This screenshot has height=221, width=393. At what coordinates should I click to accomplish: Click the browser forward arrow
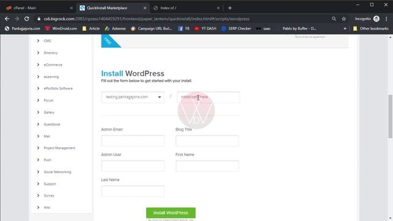click(x=17, y=19)
